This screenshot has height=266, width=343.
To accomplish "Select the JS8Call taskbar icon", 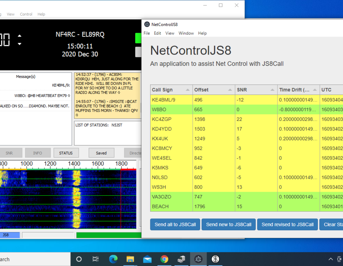I will point(215,259).
